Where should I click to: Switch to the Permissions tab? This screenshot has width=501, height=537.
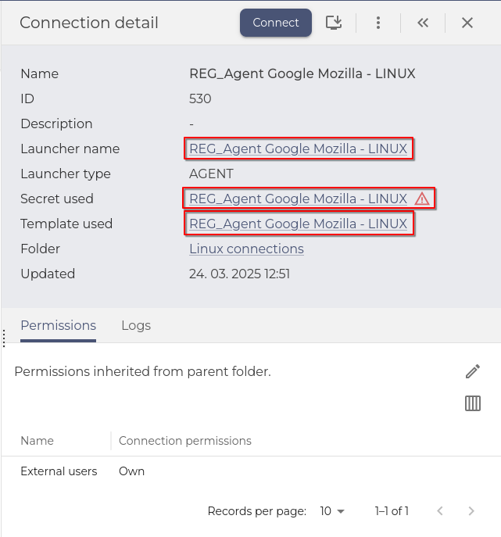pyautogui.click(x=58, y=325)
